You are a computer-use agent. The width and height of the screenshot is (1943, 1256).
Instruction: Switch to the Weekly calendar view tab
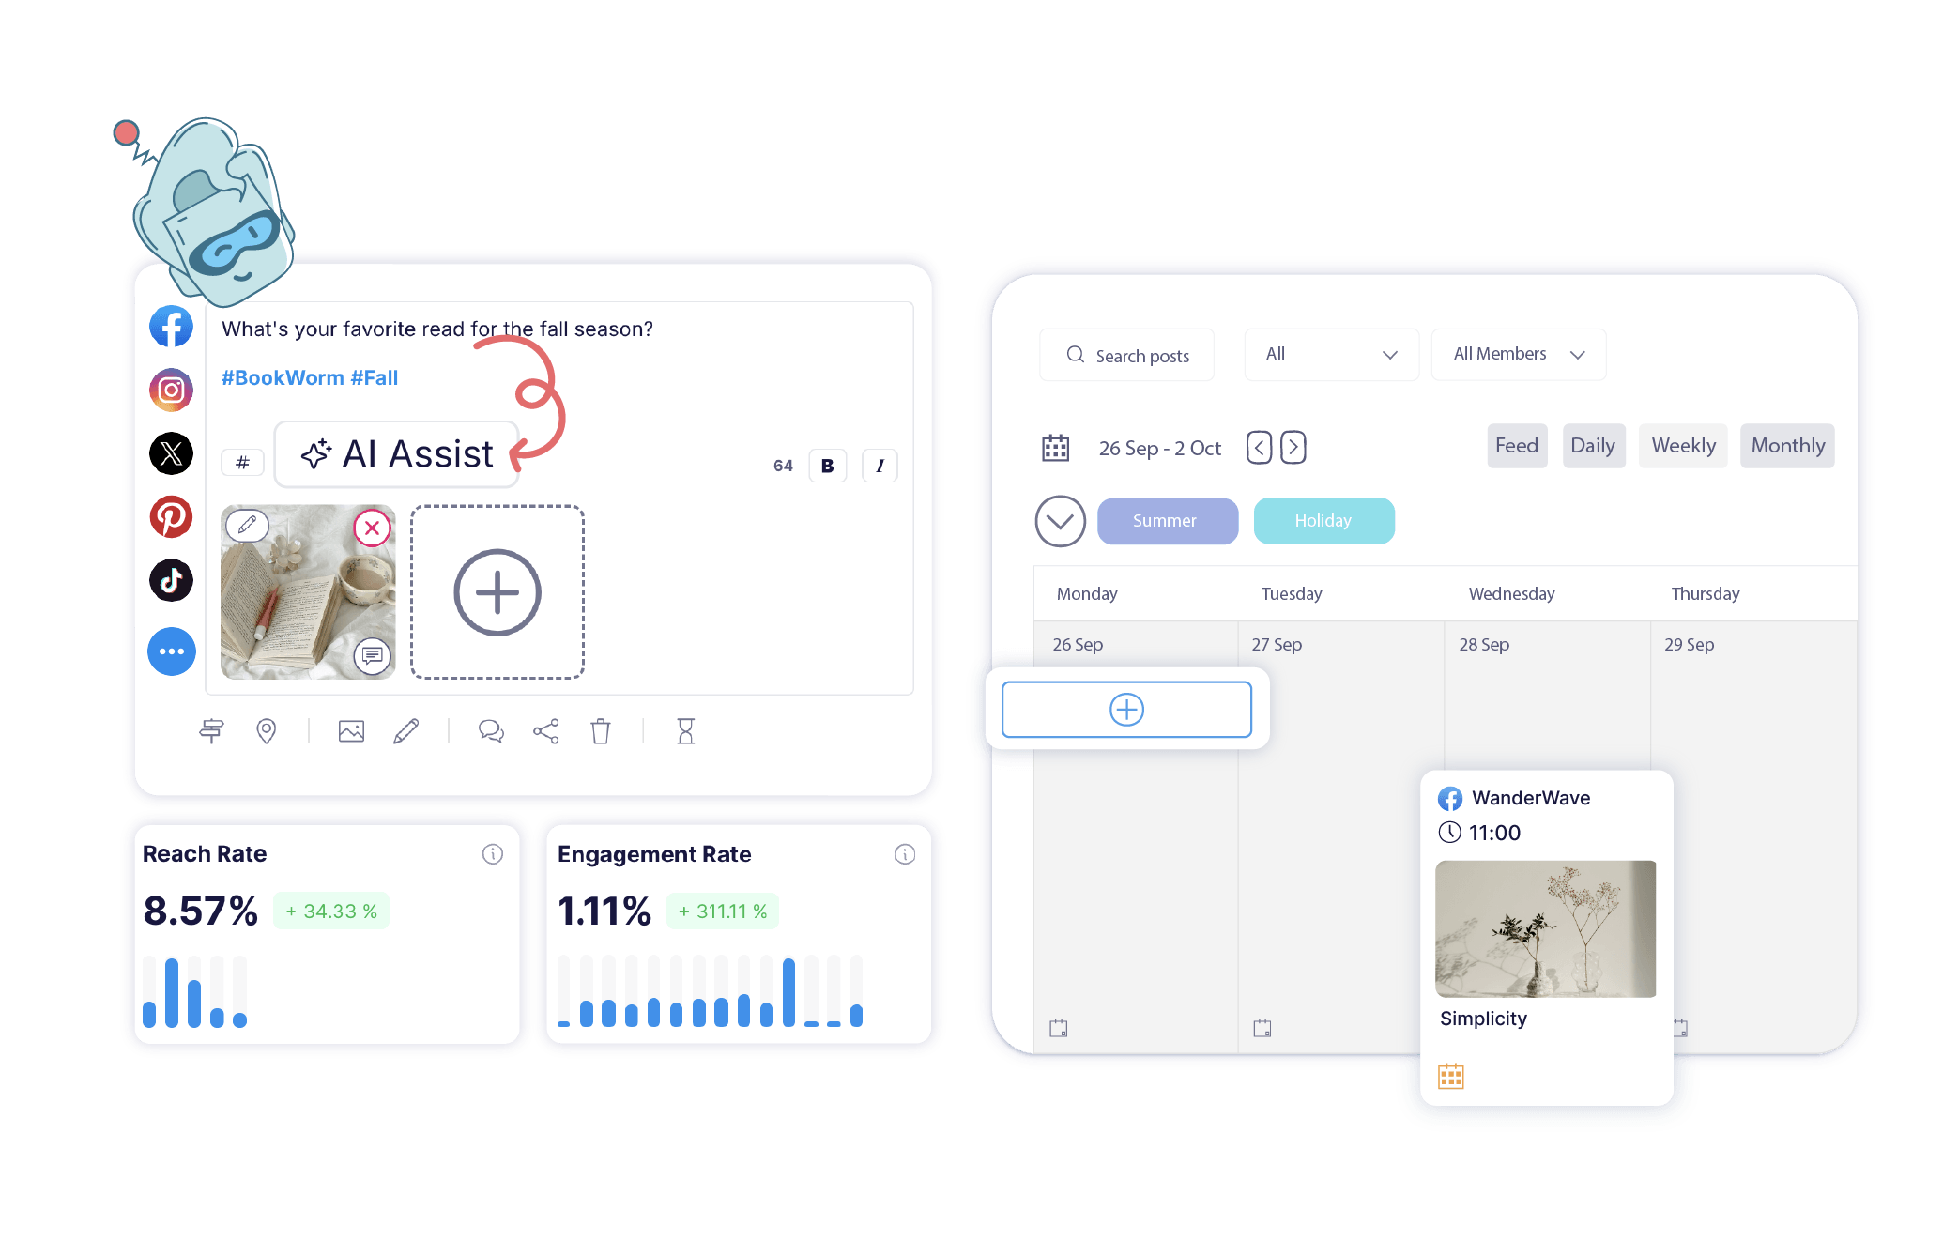point(1685,446)
